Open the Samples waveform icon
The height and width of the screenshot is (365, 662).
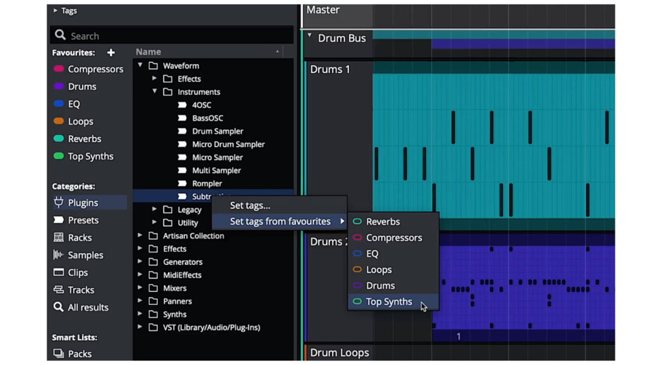coord(59,255)
